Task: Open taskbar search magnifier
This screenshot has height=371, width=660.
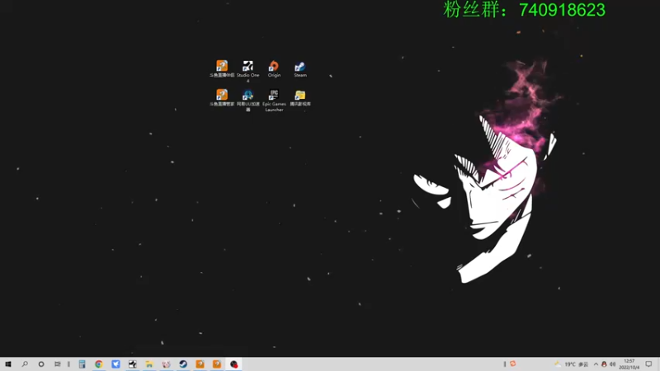Action: [25, 364]
